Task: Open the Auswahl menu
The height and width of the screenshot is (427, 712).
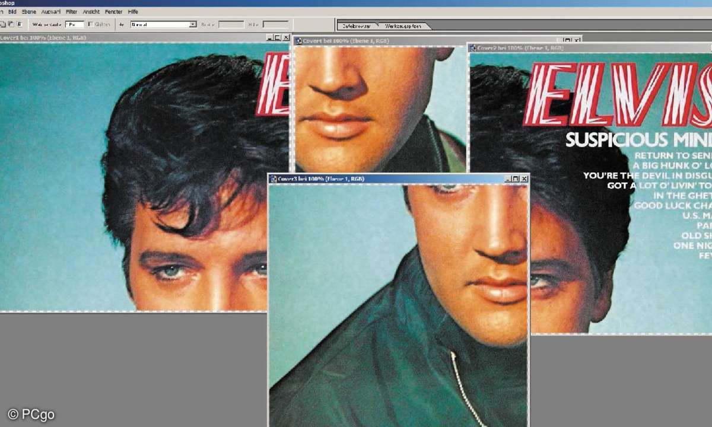Action: coord(51,12)
